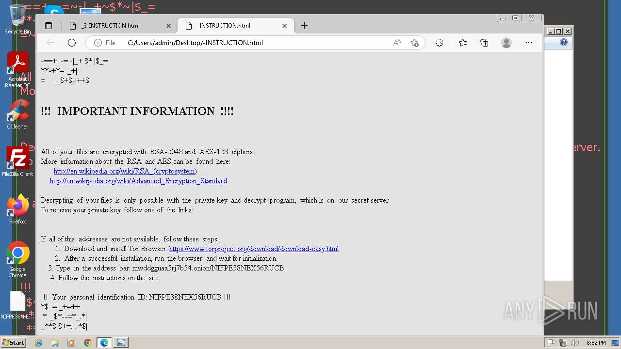Open Firefox desktop shortcut
Screen dimensions: 621x349
tap(17, 209)
